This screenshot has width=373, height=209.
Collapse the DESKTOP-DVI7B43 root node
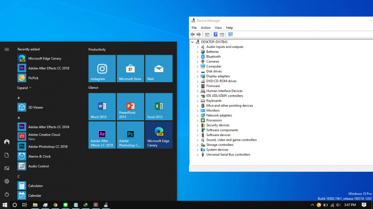pos(192,42)
